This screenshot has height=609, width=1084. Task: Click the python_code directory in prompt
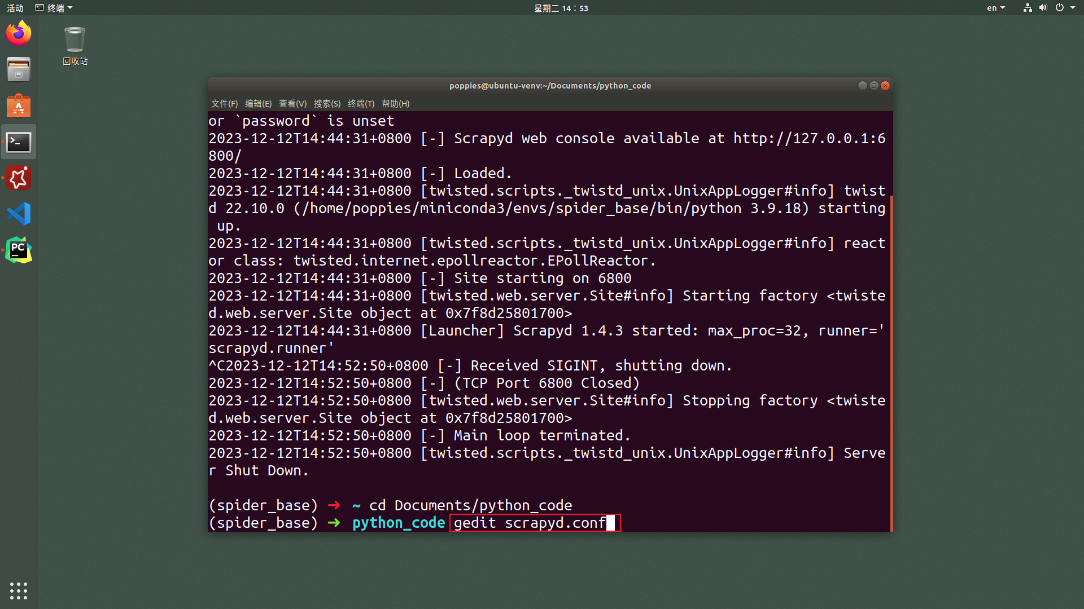(x=399, y=523)
